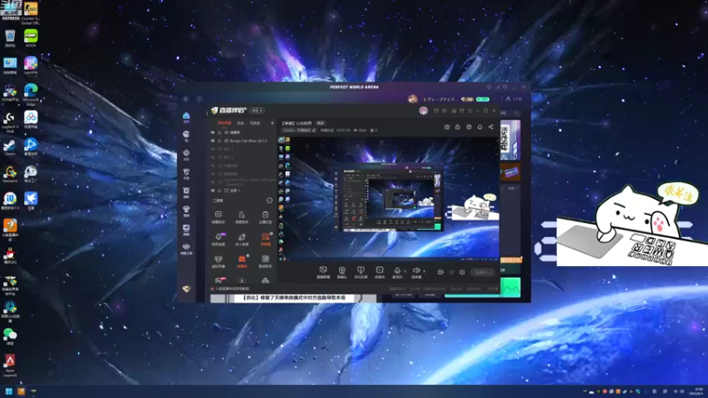The image size is (708, 398).
Task: Open Counter-Strike Global Offensive desktop shortcut
Action: pyautogui.click(x=31, y=12)
